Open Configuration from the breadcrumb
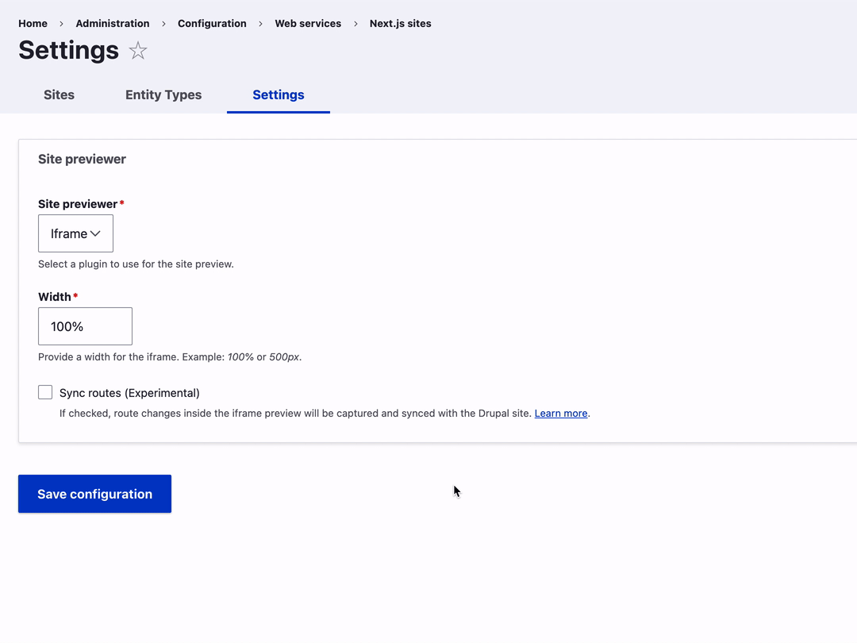The height and width of the screenshot is (643, 857). (212, 24)
